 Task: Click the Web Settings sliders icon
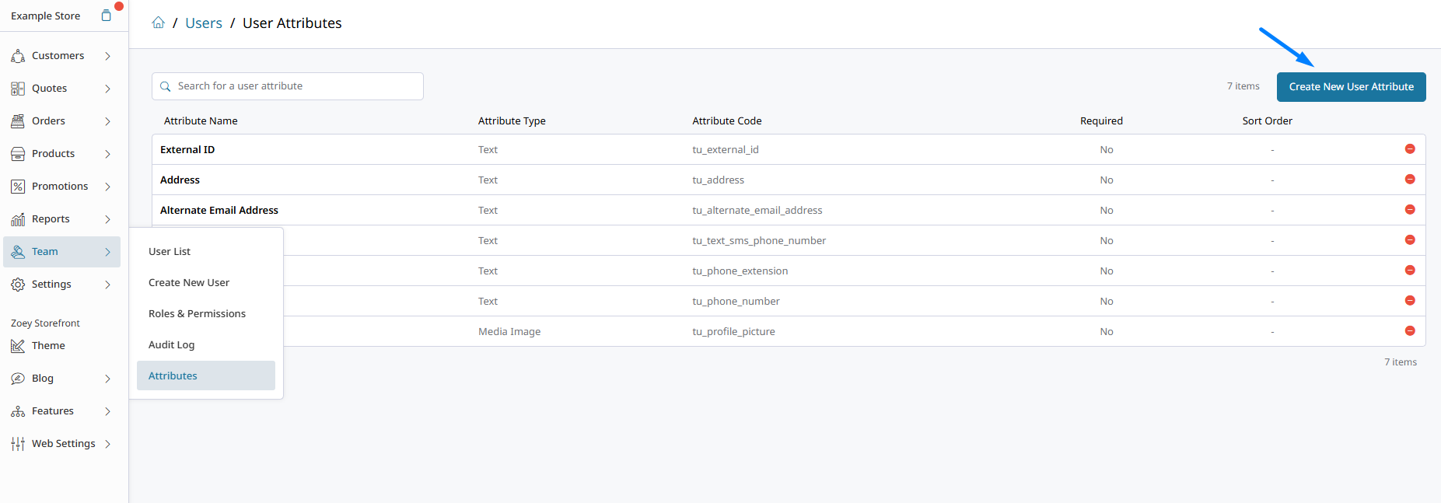click(18, 444)
